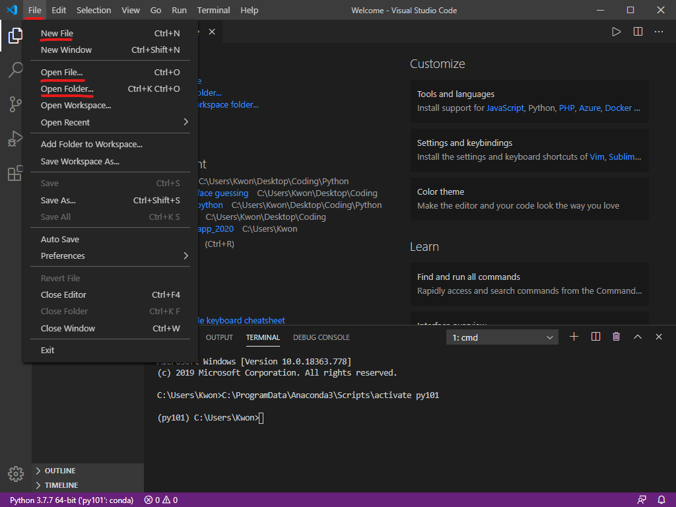Expand the Preferences submenu
Screen dimensions: 676x507
coord(110,255)
